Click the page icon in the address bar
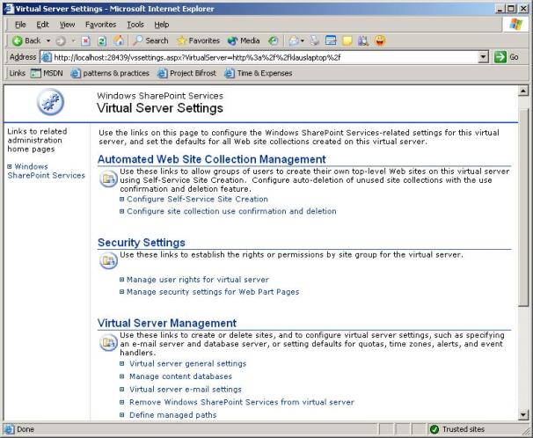 pyautogui.click(x=47, y=57)
